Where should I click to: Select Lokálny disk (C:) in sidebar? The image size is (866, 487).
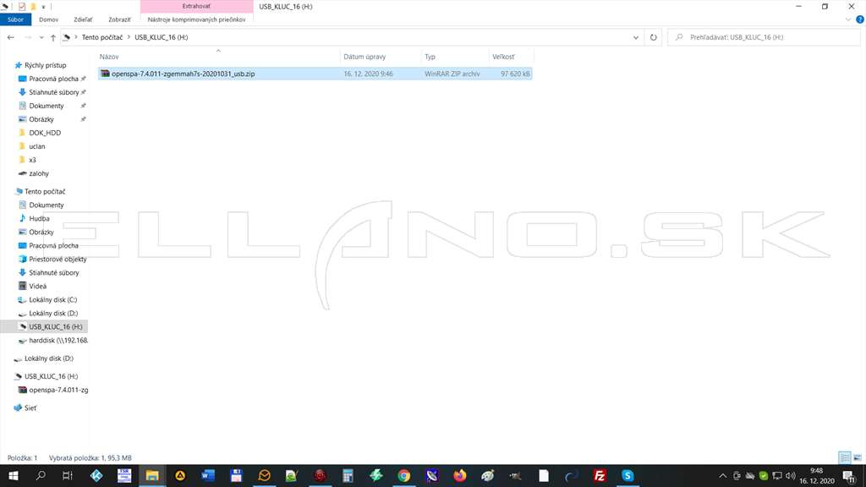(x=52, y=300)
